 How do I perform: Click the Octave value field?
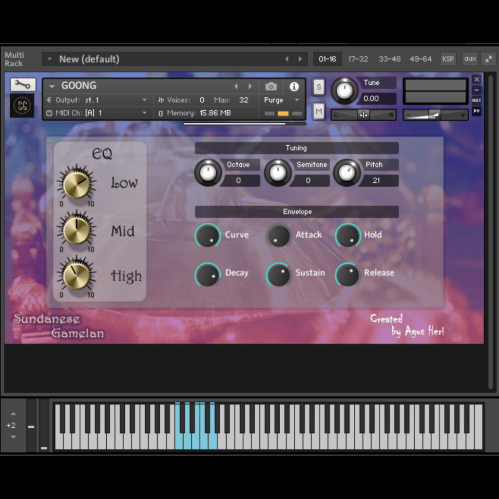pos(239,180)
